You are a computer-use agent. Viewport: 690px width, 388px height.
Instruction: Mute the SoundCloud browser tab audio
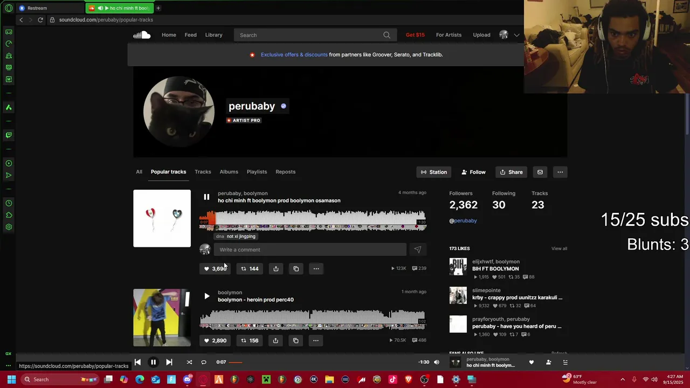pyautogui.click(x=100, y=8)
